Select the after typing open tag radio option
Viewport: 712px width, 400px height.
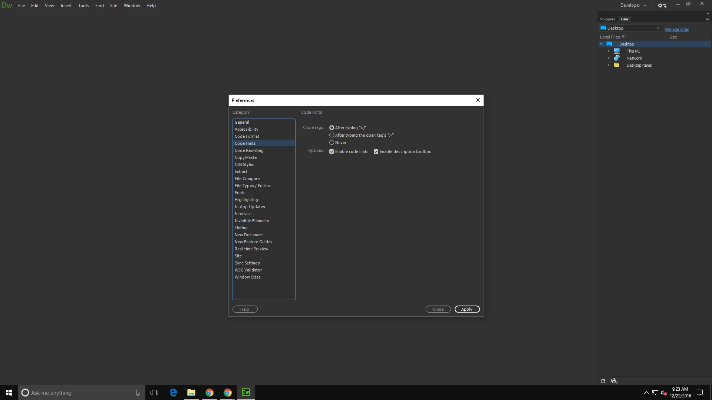click(x=332, y=135)
